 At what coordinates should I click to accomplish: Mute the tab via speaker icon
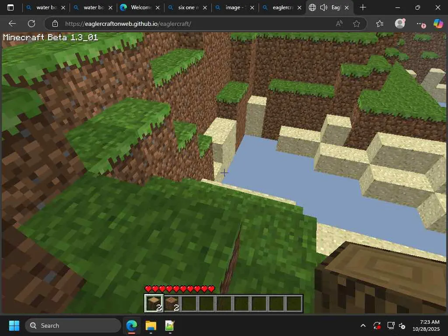pyautogui.click(x=323, y=7)
